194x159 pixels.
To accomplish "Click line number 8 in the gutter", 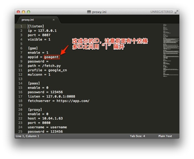I will click(21, 57).
